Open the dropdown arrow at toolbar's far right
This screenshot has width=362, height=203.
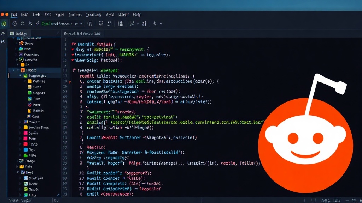click(x=161, y=24)
